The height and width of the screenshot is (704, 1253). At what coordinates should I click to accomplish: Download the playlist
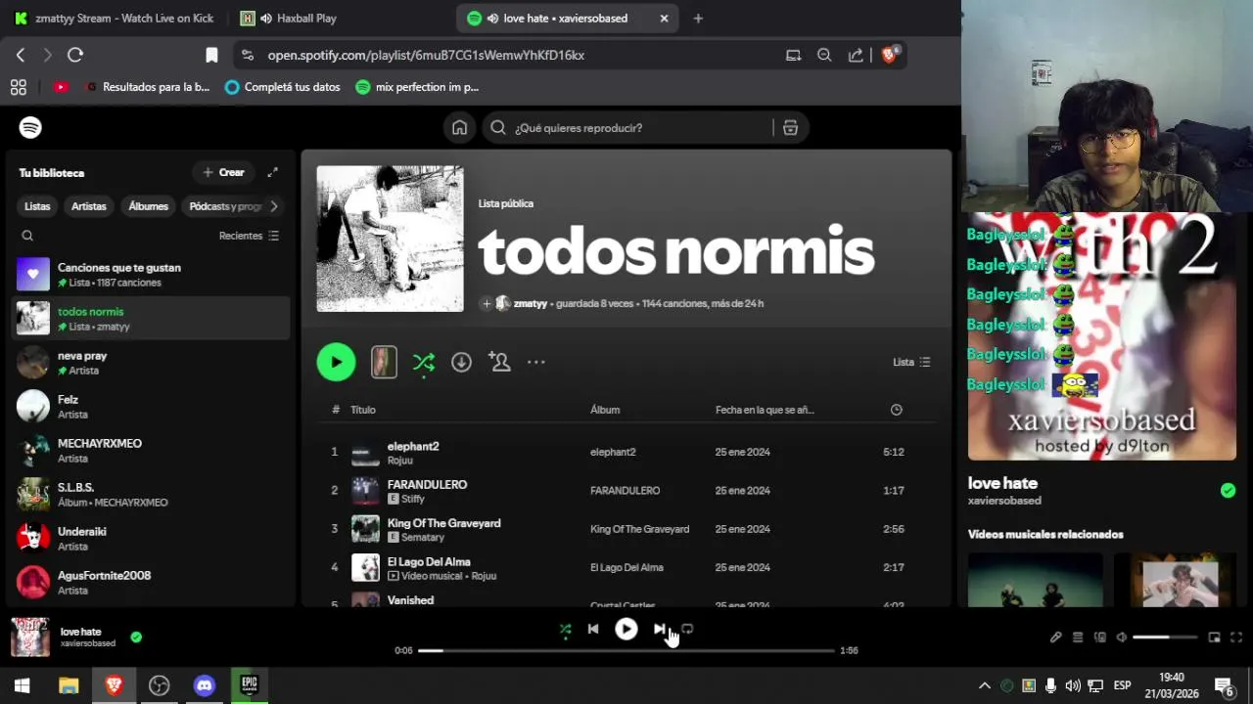[461, 362]
